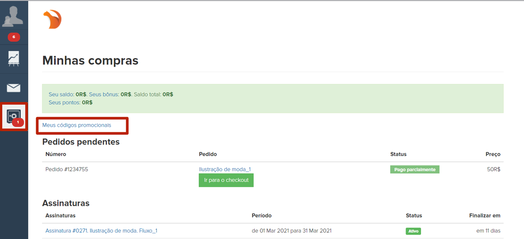This screenshot has height=239, width=524.
Task: Click the Pago parcialmente status badge
Action: coord(414,169)
